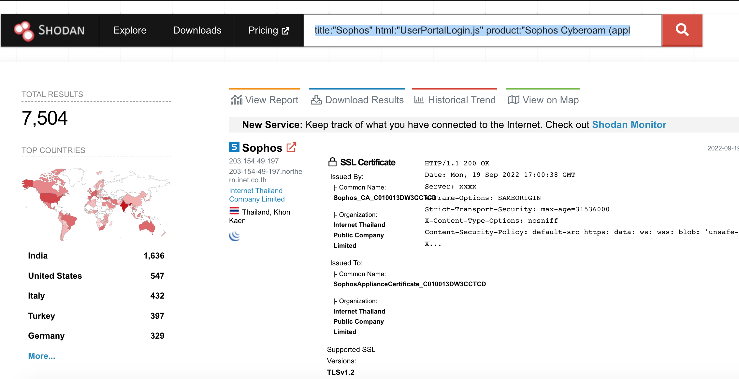Click the SSL Certificate heading
Viewport: 739px width, 379px height.
(x=368, y=162)
